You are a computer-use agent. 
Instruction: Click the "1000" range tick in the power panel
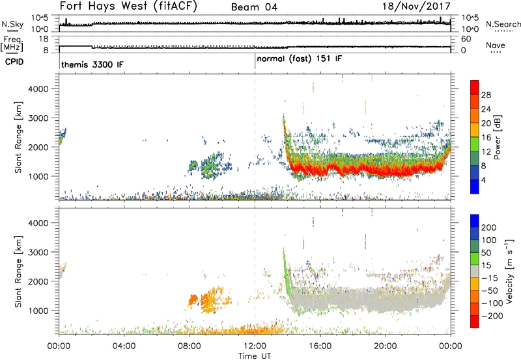(38, 177)
